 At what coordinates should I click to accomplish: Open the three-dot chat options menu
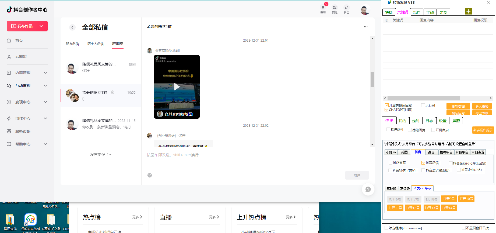(x=365, y=27)
